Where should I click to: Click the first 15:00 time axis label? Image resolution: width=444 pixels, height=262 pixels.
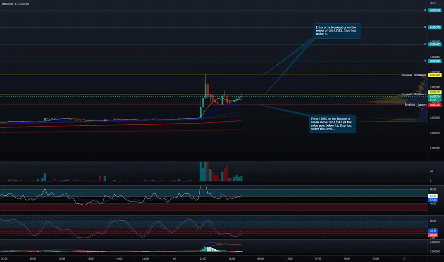(x=91, y=259)
